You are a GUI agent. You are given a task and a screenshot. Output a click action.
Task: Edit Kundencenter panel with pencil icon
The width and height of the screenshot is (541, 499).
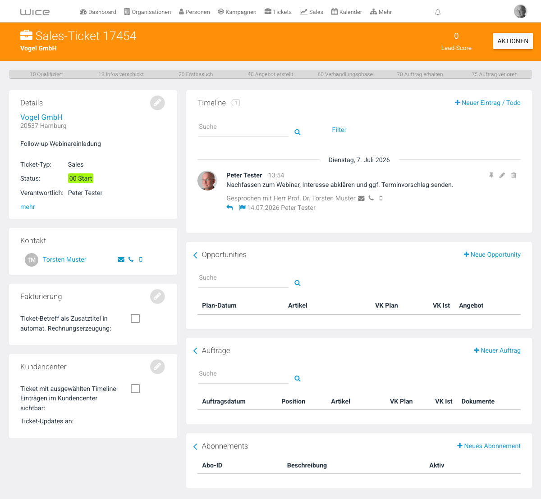point(157,367)
